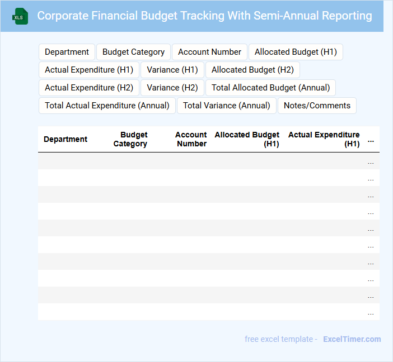This screenshot has width=393, height=362.
Task: Choose the Actual Expenditure (H2) tag
Action: pos(89,88)
